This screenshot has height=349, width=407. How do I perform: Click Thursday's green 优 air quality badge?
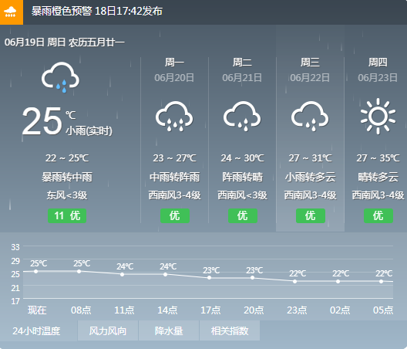[378, 215]
